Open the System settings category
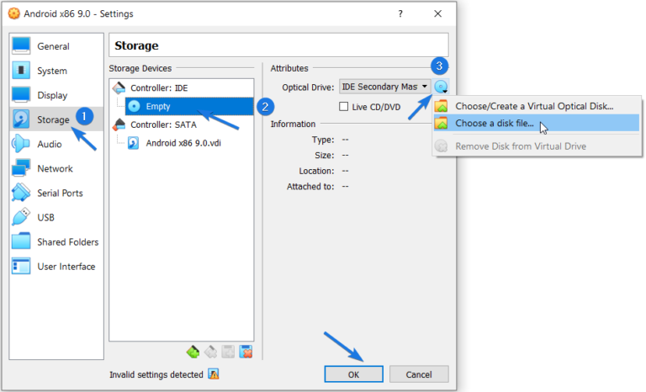 pyautogui.click(x=56, y=71)
